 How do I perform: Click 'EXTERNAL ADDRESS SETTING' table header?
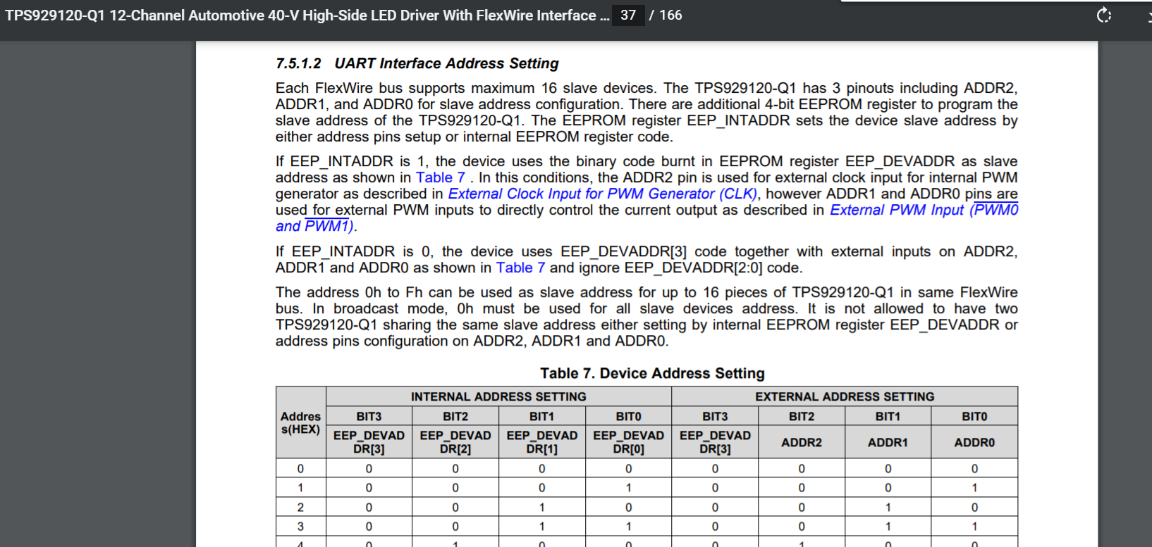(x=845, y=396)
